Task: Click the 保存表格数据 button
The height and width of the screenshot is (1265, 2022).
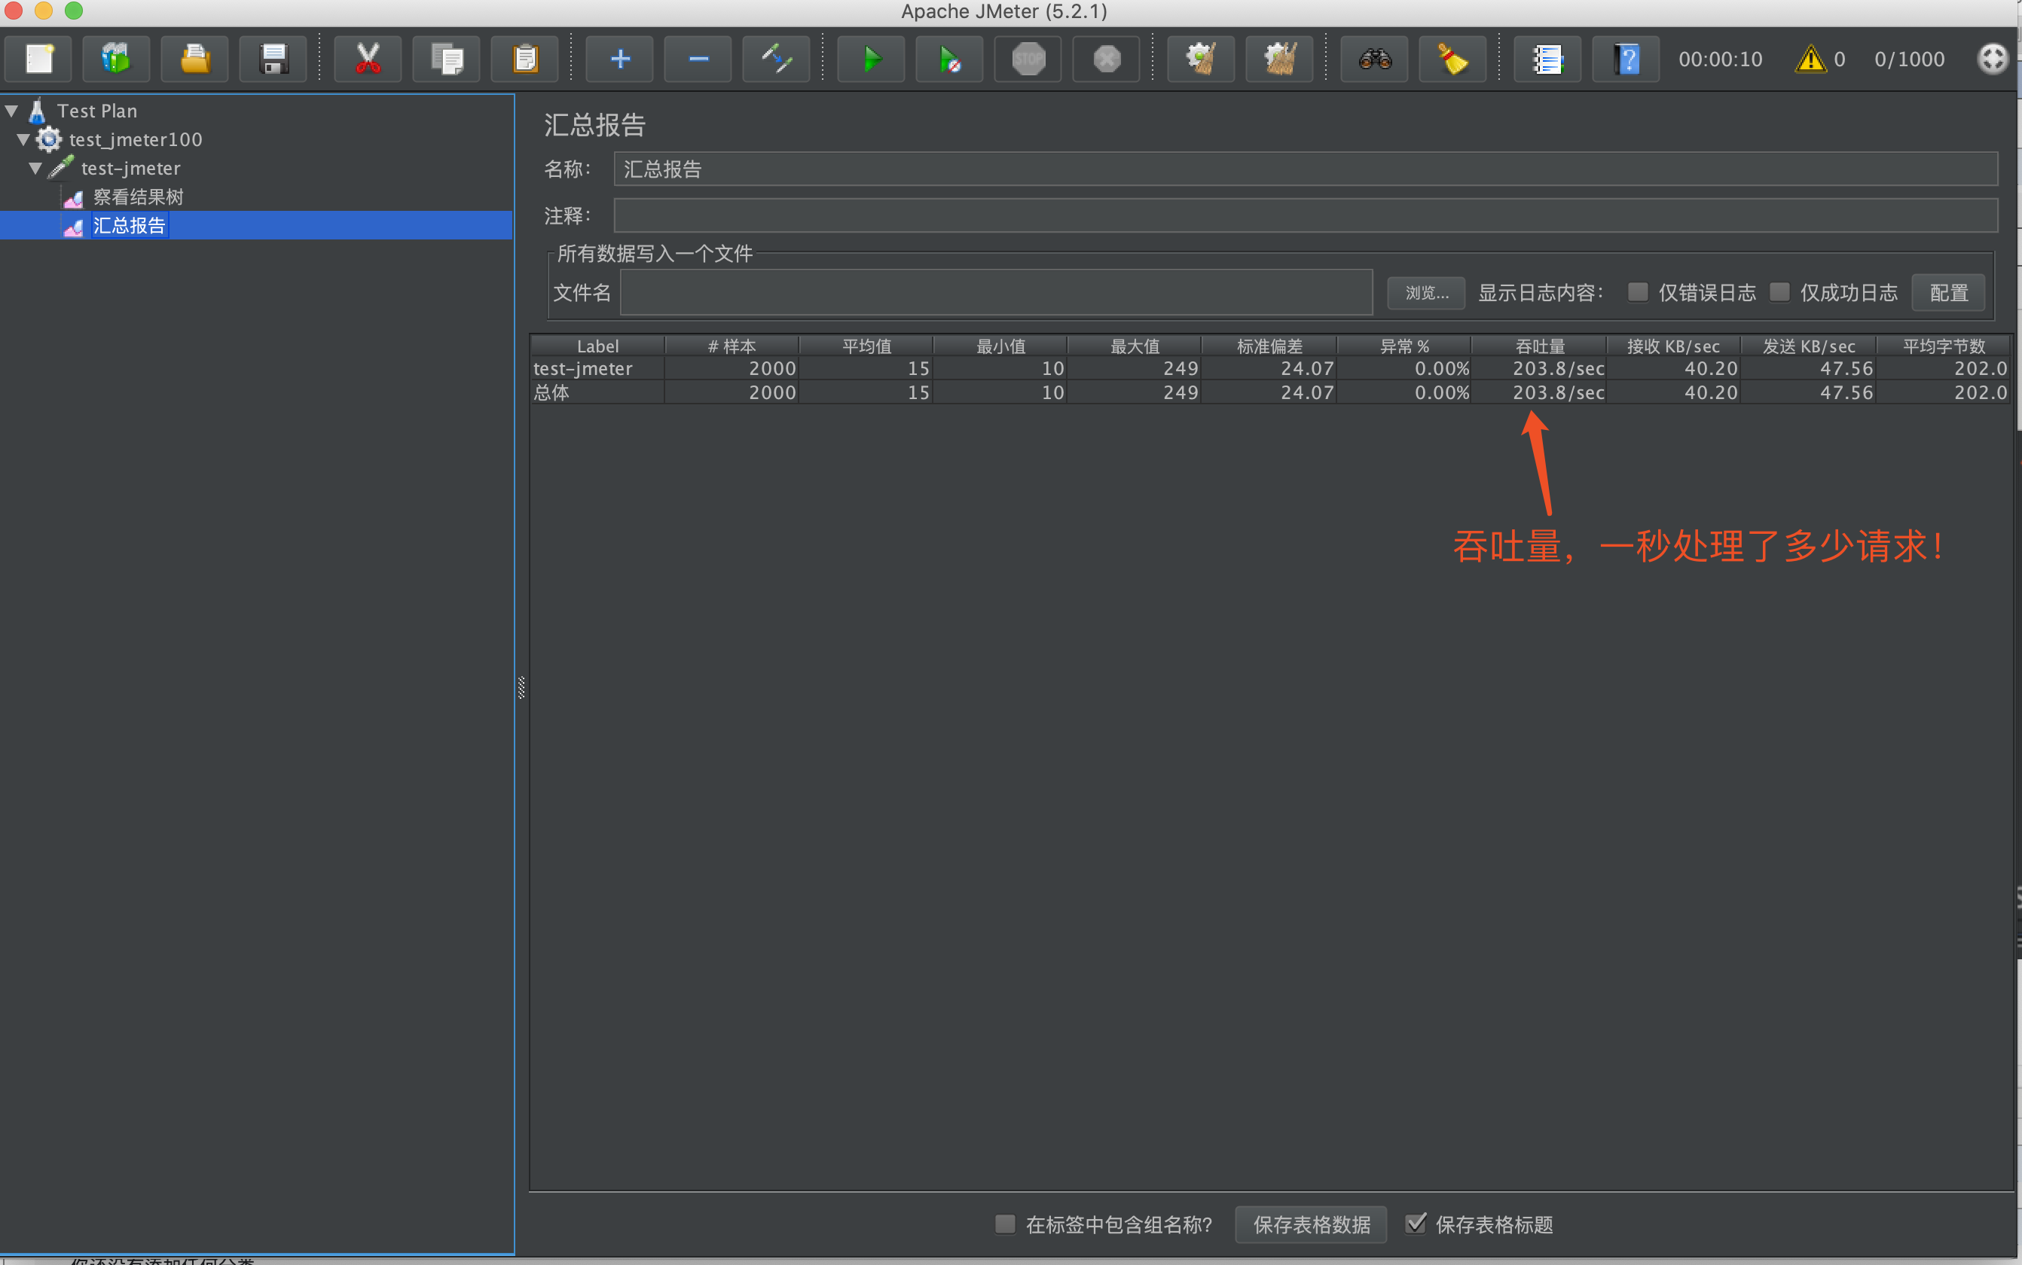Action: click(x=1312, y=1225)
